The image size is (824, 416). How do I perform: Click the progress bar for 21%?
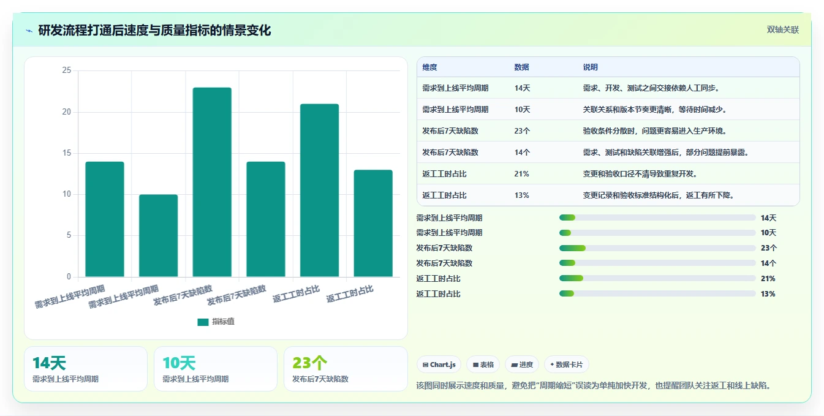657,279
